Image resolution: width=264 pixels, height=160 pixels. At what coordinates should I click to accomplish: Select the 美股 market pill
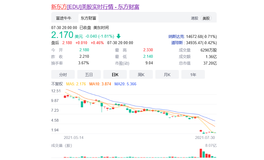[x=206, y=18]
